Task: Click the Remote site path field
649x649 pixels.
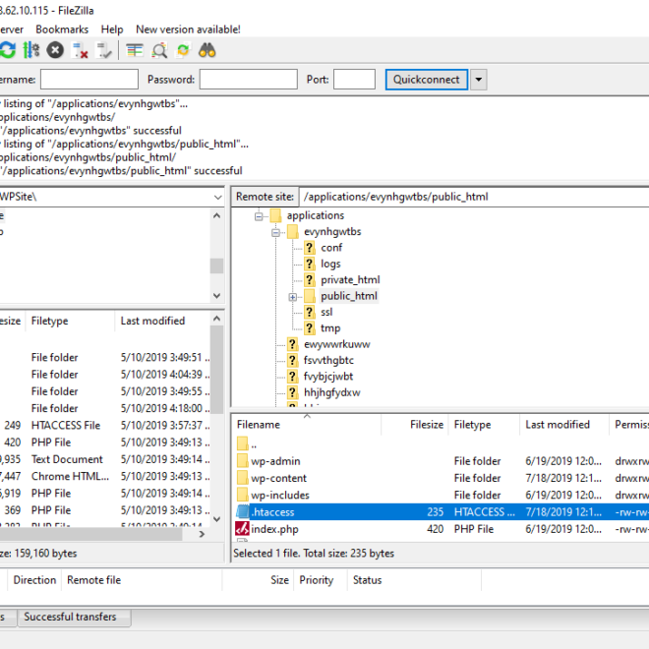Action: [474, 197]
